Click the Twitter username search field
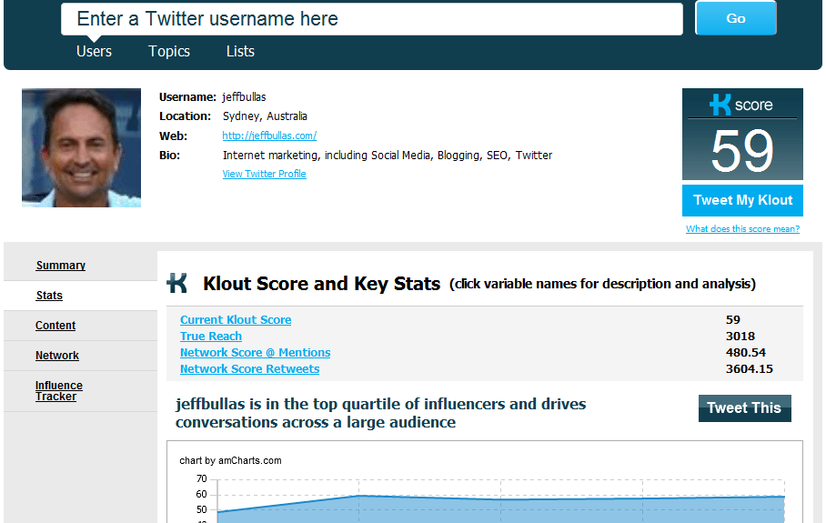The image size is (826, 523). (x=371, y=19)
